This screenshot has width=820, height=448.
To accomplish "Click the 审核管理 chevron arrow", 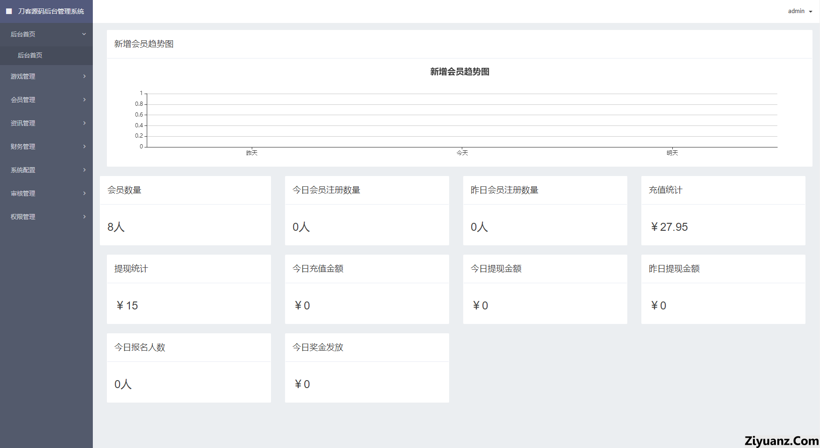I will tap(84, 193).
